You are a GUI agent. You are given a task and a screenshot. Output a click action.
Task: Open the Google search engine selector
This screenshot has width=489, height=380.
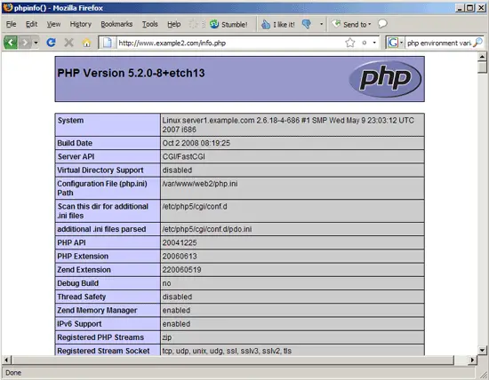[x=395, y=43]
